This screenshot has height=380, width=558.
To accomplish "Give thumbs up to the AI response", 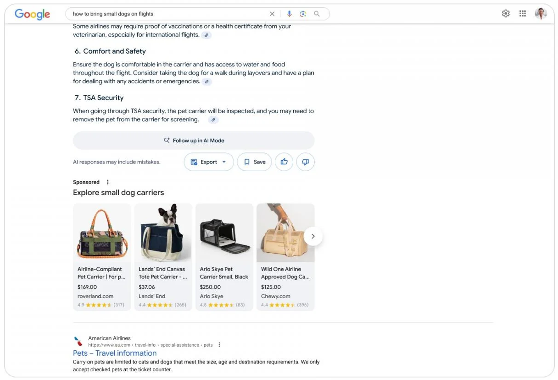I will [x=284, y=162].
